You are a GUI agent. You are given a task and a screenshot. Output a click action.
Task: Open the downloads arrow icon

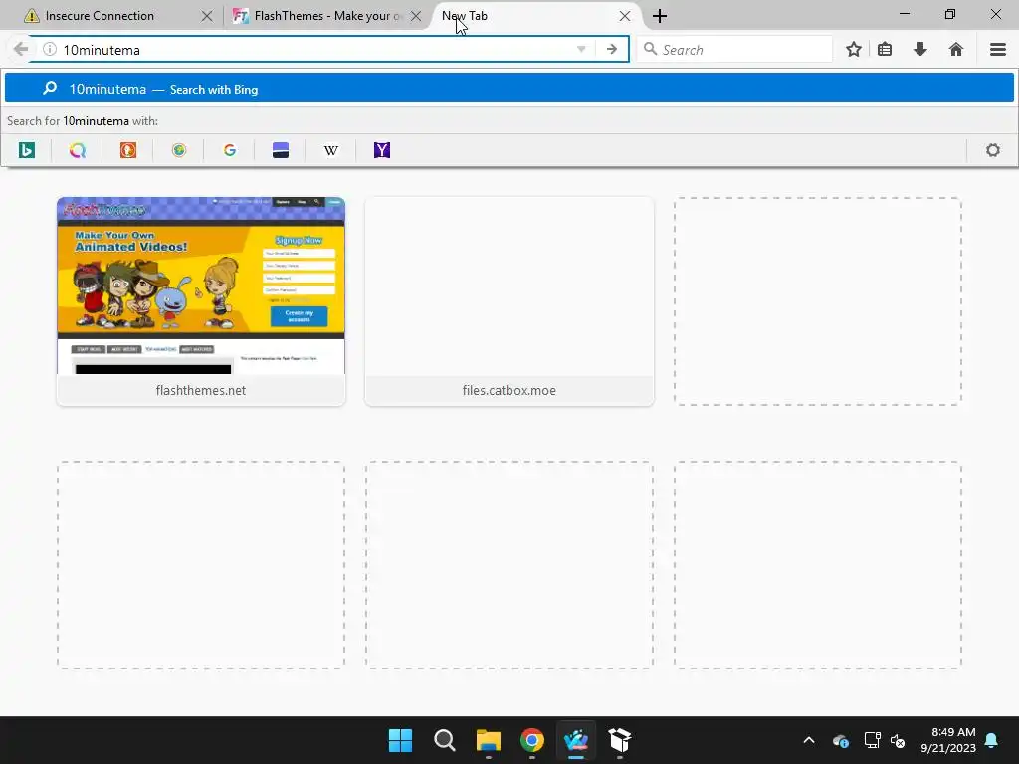point(919,50)
